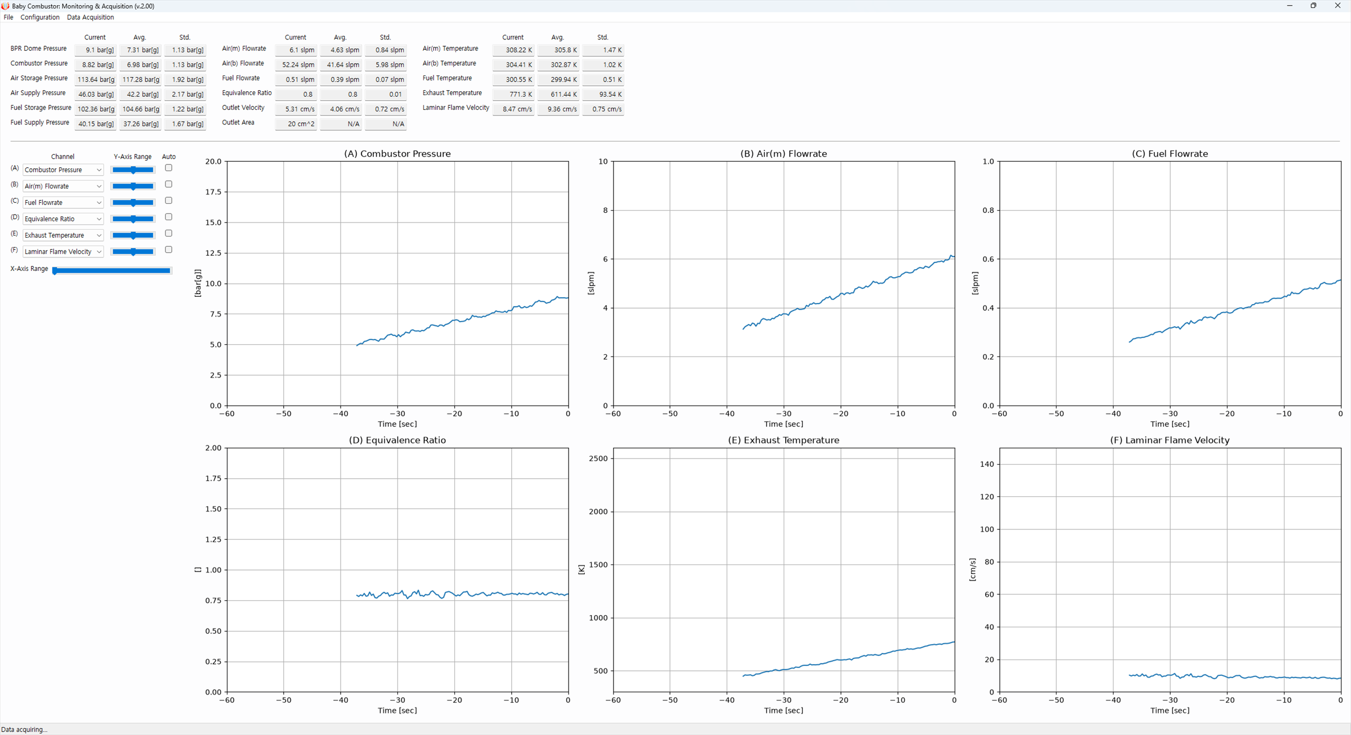Open the Data Acquisition menu
Viewport: 1351px width, 735px height.
(x=90, y=17)
